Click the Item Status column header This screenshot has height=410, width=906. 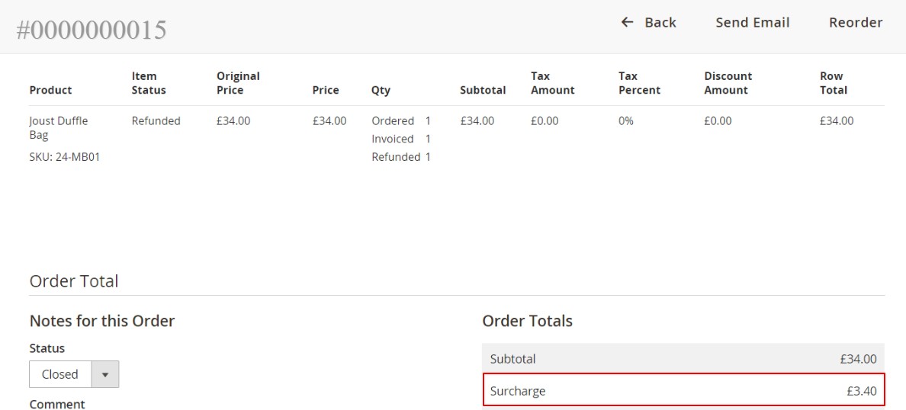coord(148,83)
